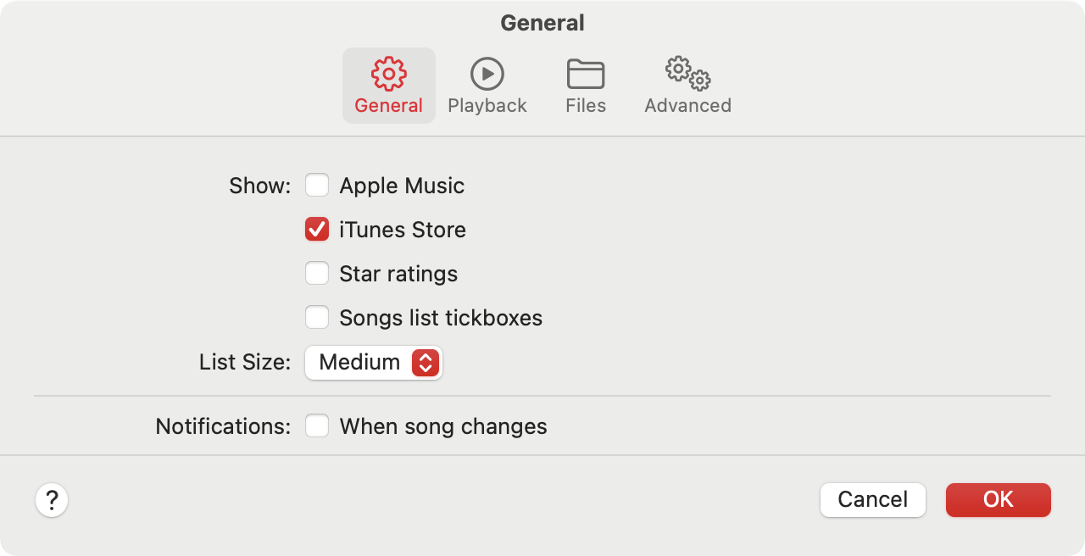Enable the Star ratings checkbox

click(317, 274)
